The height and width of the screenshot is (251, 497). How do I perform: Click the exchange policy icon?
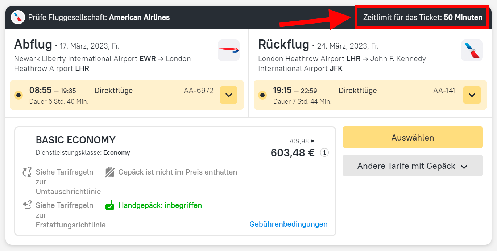point(27,172)
